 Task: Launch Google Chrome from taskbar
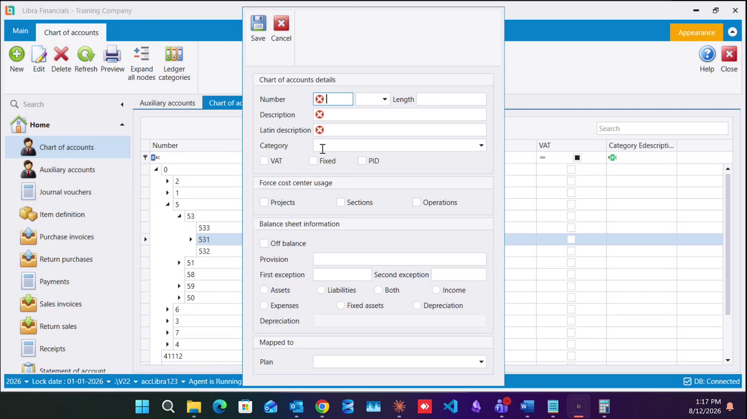[322, 407]
